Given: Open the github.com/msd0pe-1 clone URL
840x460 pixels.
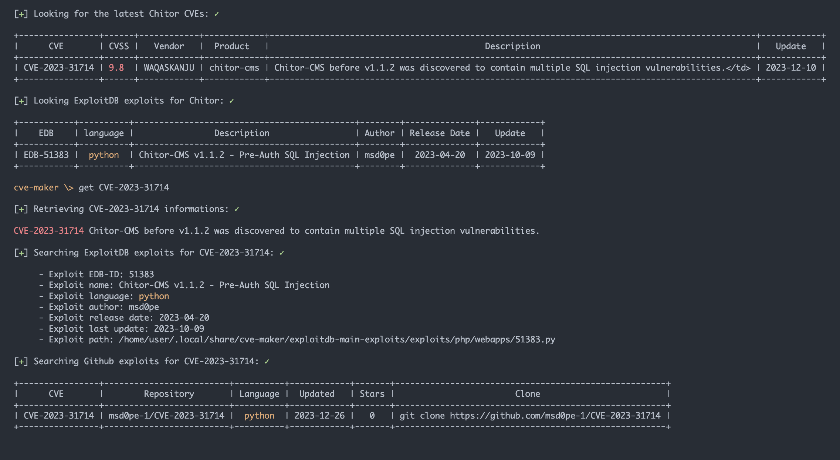Looking at the screenshot, I should click(x=555, y=416).
